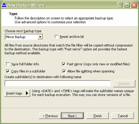Click the 'Create subfolder(s) in destination' label

click(43, 77)
